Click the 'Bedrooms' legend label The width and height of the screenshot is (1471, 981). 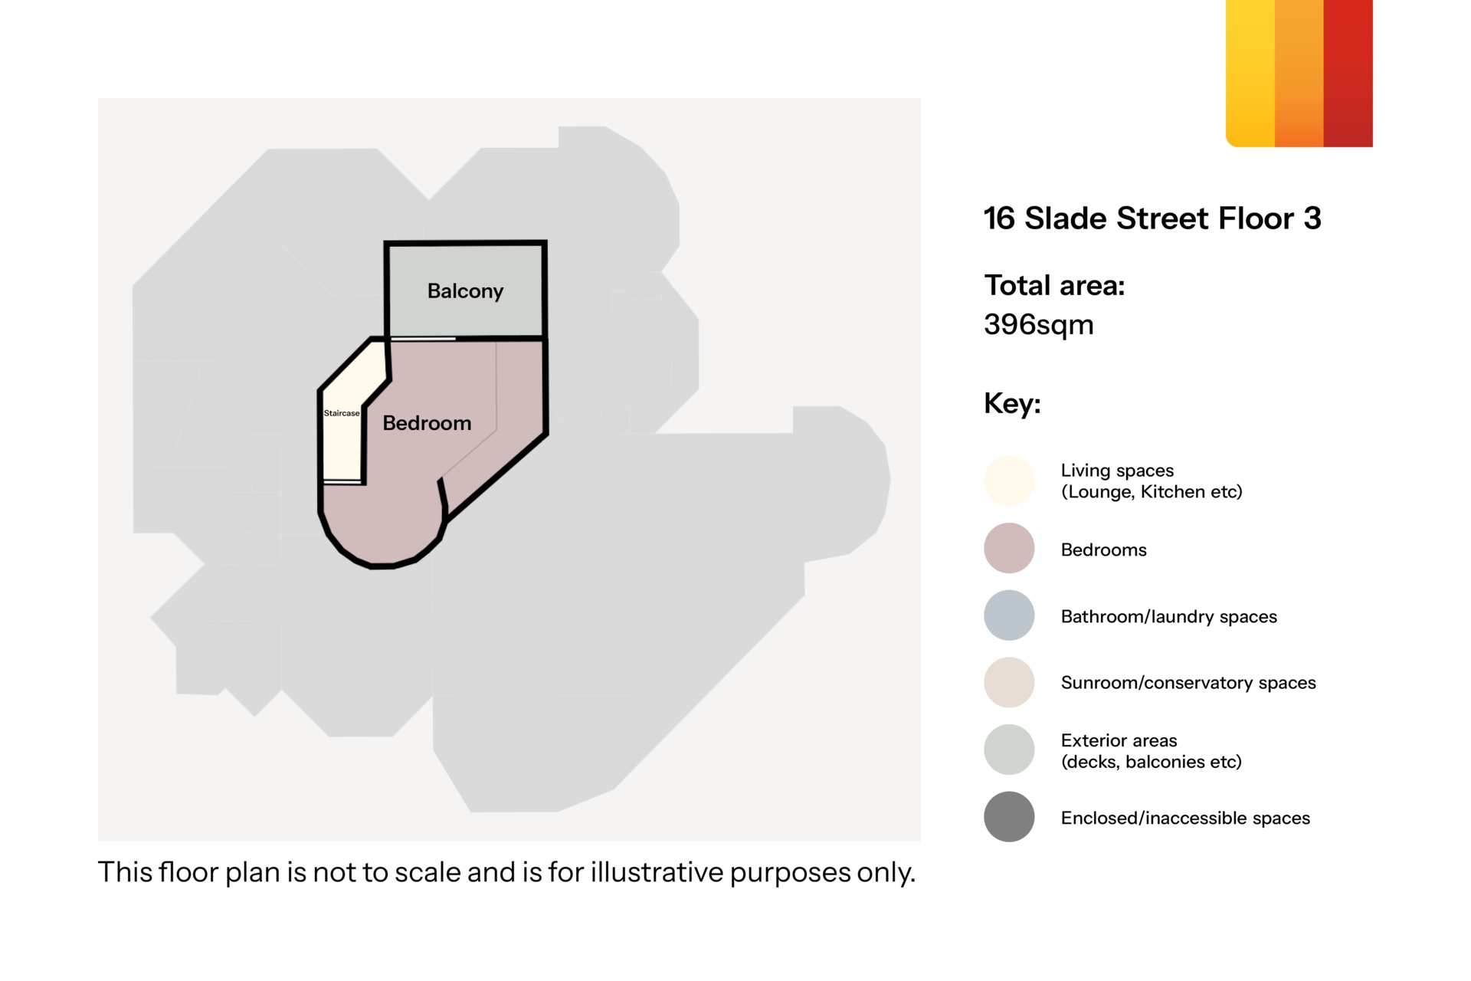pos(1103,550)
